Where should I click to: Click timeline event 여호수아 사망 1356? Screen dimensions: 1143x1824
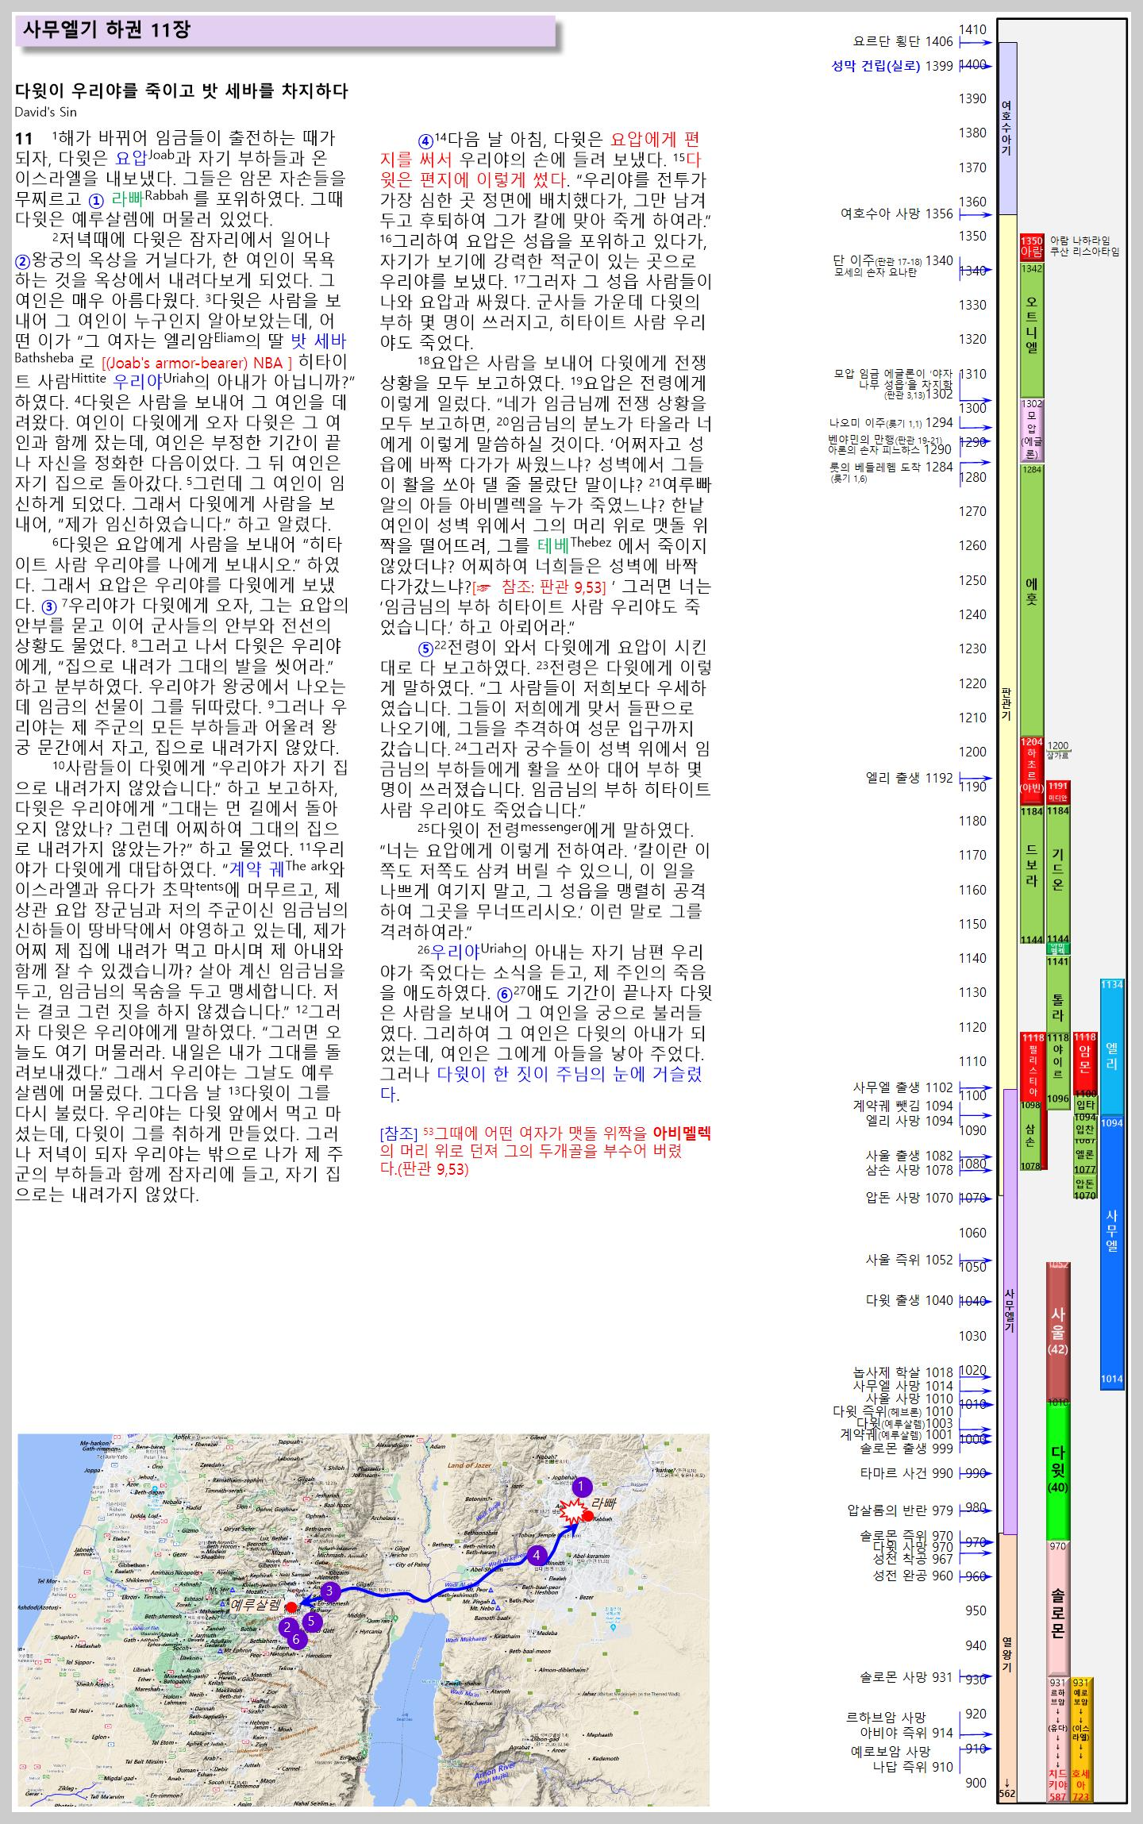897,214
